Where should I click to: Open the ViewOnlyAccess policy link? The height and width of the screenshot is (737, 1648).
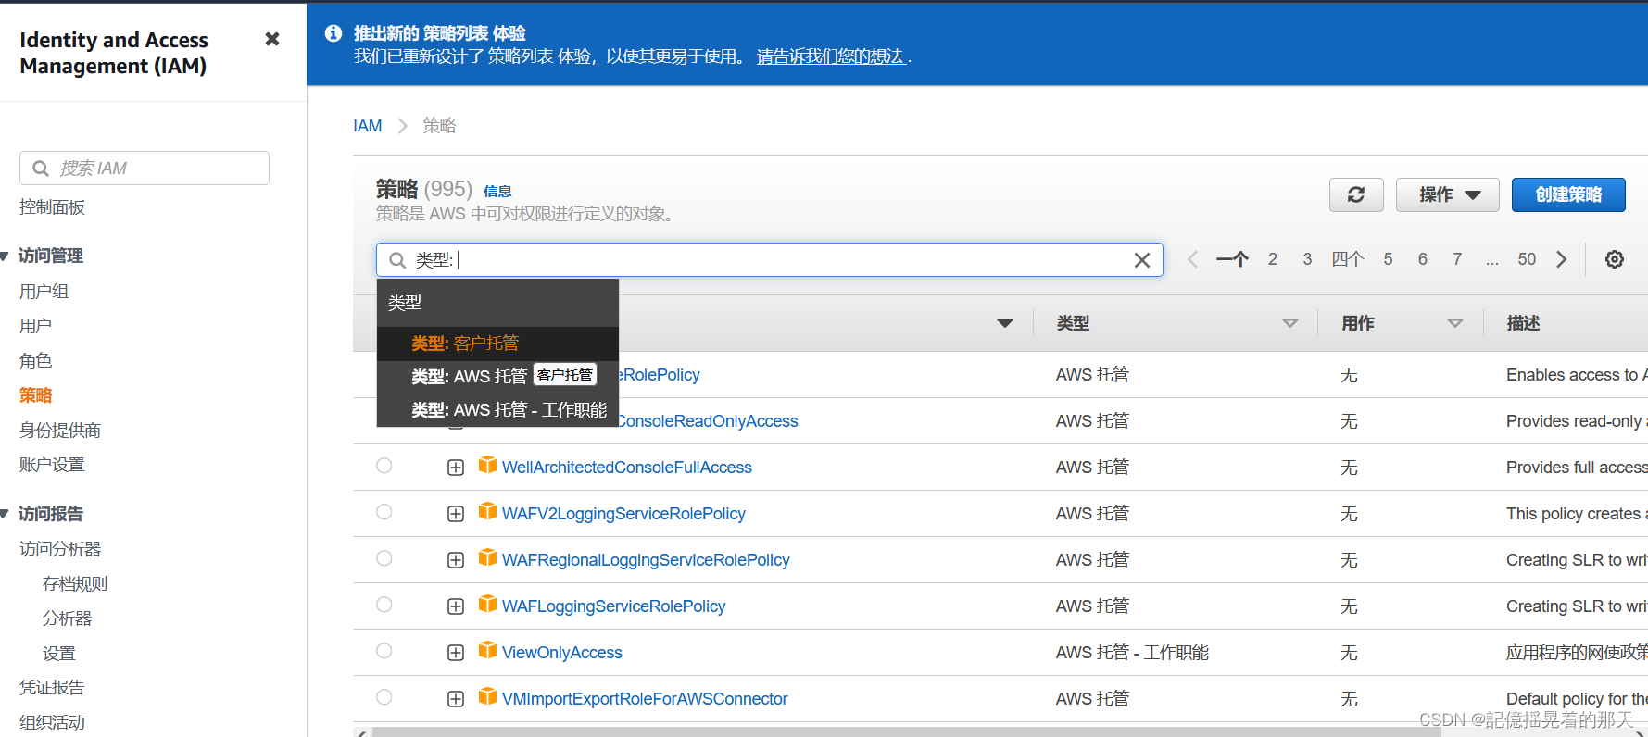point(562,653)
